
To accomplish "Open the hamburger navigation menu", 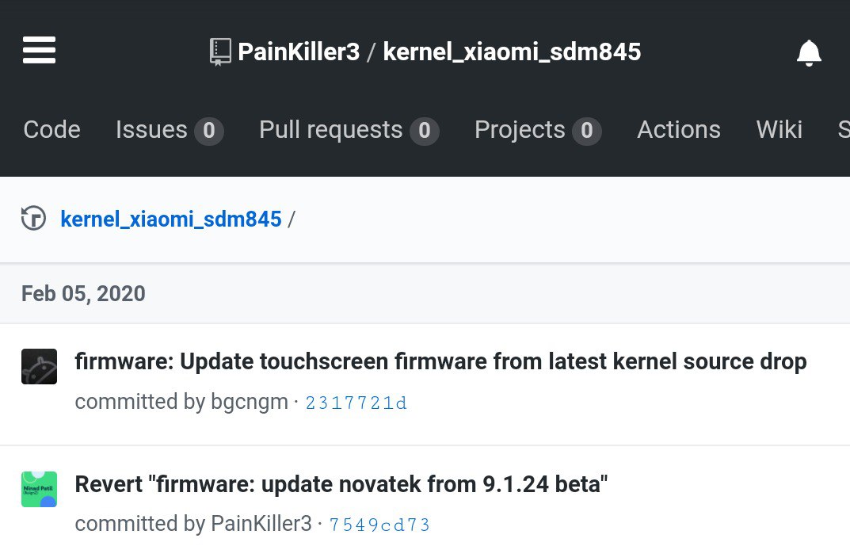I will pos(39,51).
